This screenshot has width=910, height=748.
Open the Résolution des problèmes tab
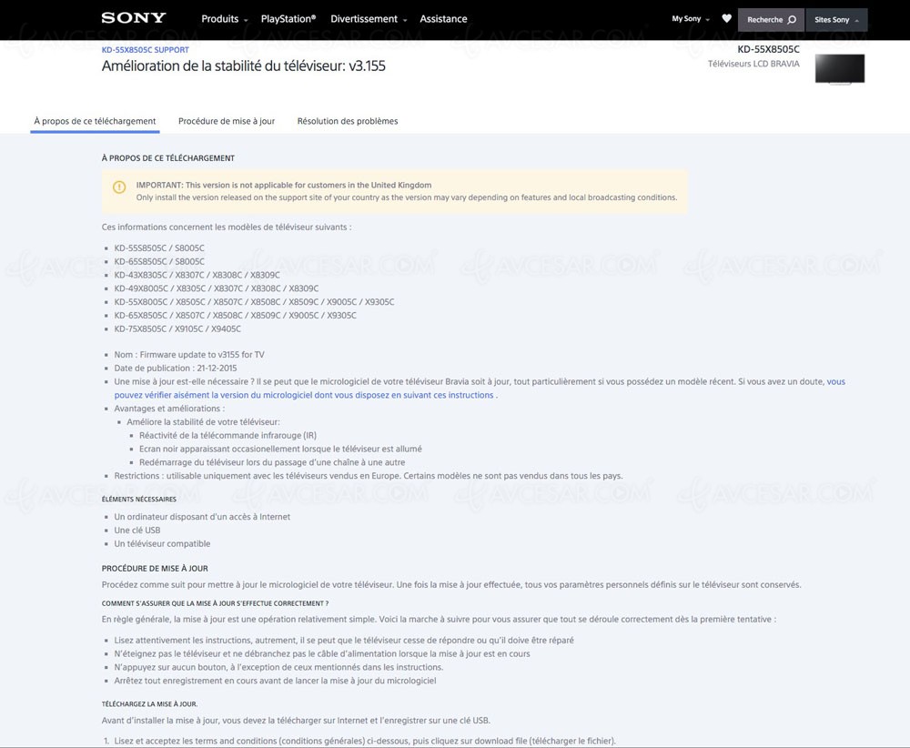click(x=347, y=120)
